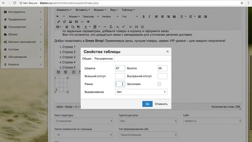This screenshot has width=252, height=142.
Task: Cut selection with the scissors icon
Action: click(x=67, y=27)
